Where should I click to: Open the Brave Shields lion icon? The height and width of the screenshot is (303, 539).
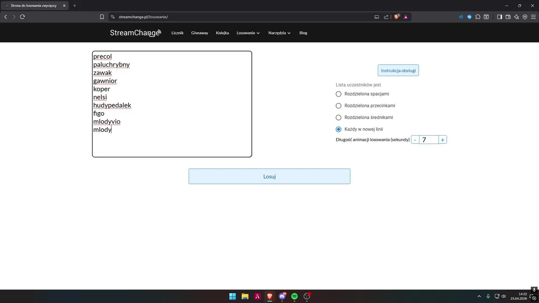[x=397, y=17]
